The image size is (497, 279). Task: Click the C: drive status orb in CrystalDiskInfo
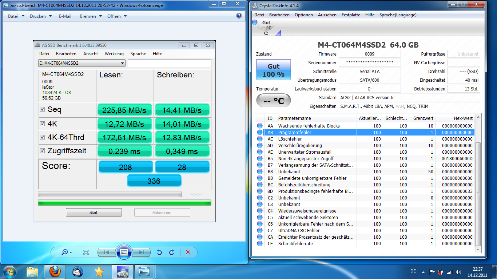[255, 23]
